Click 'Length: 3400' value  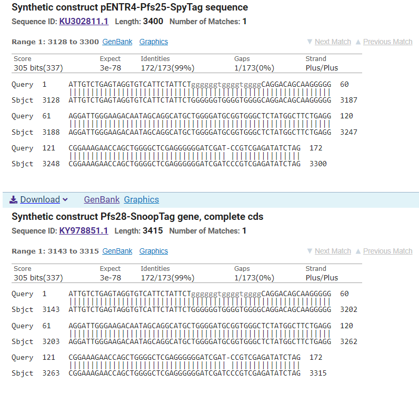(139, 22)
